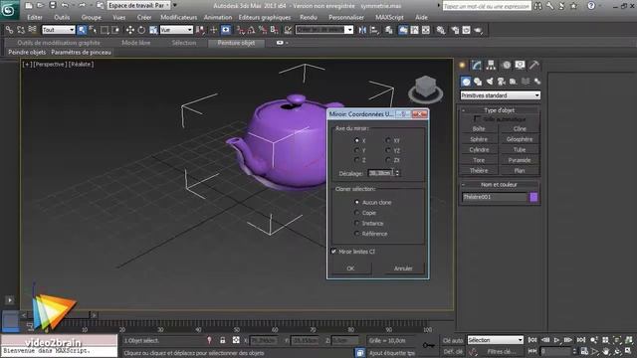Select YZ mirror axis radio button
The height and width of the screenshot is (358, 637).
point(388,150)
